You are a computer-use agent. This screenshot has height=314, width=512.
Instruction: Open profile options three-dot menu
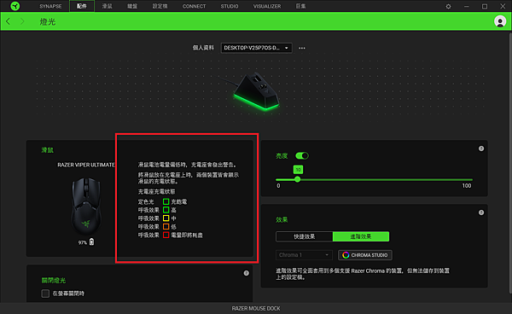coord(302,48)
